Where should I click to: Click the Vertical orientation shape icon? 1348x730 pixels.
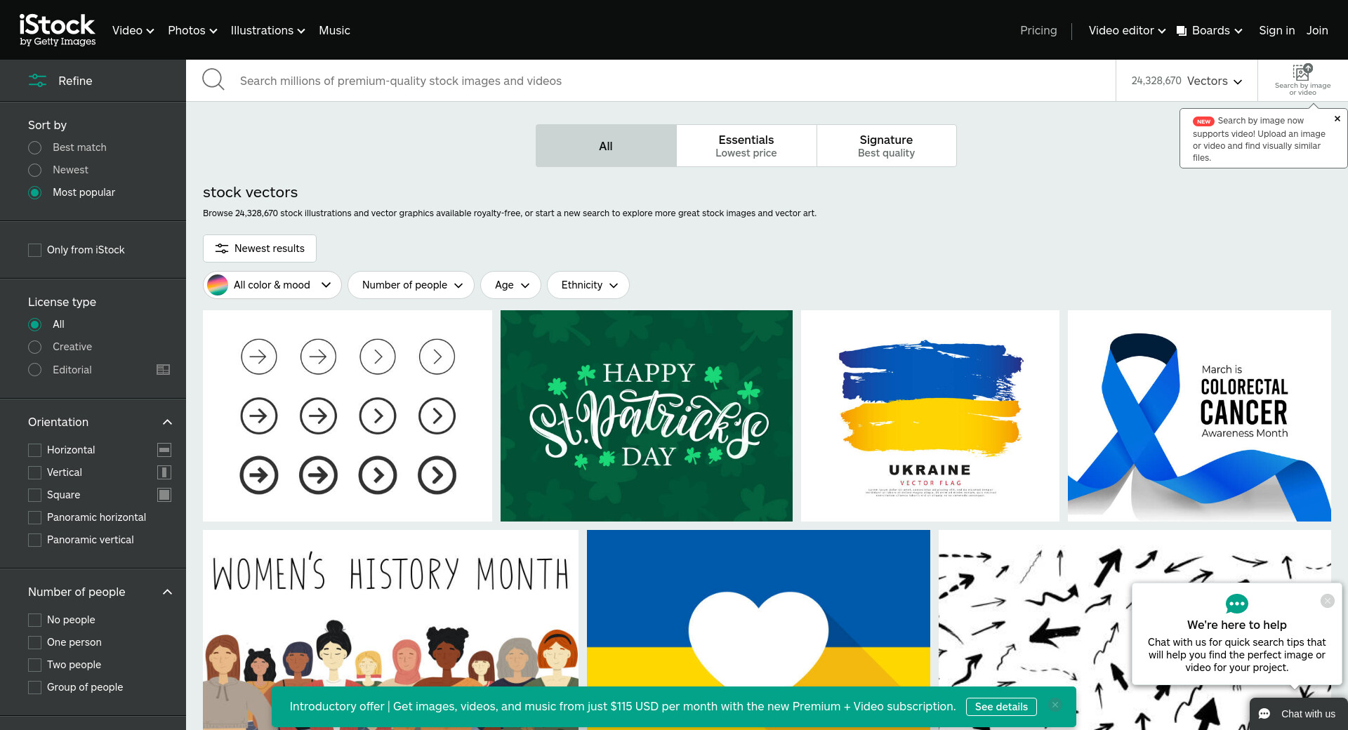pos(164,472)
